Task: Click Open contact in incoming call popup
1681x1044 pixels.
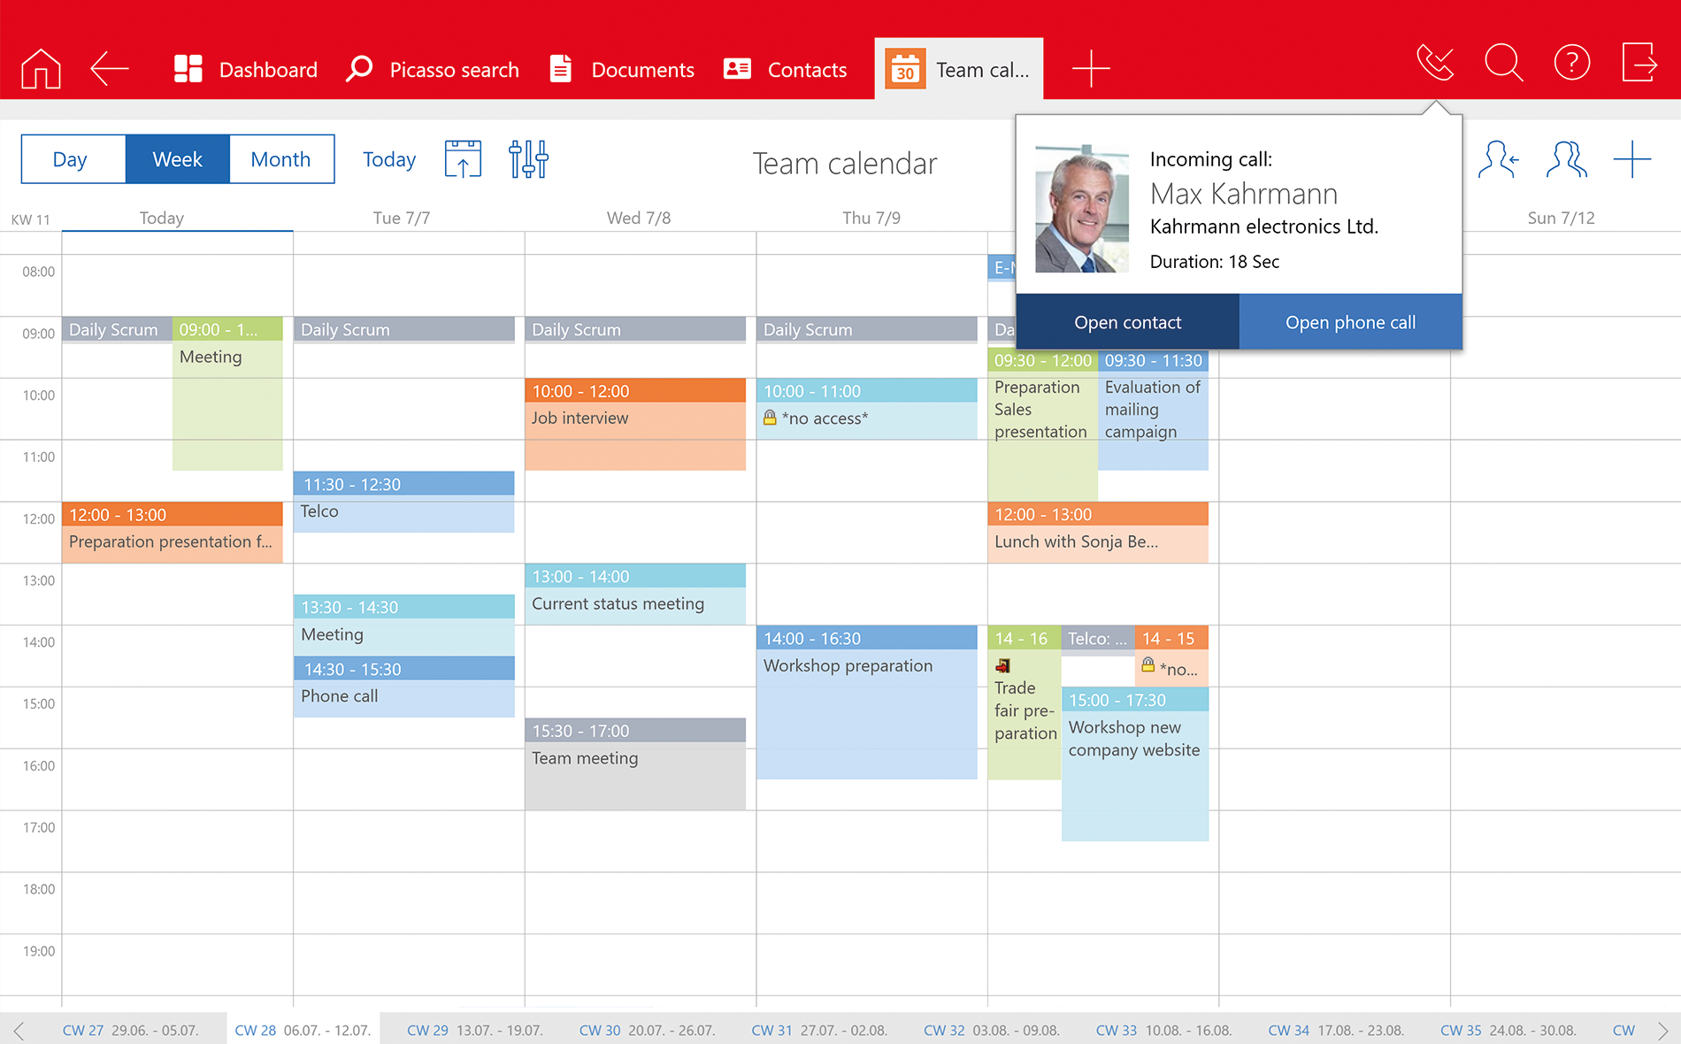Action: [1127, 322]
